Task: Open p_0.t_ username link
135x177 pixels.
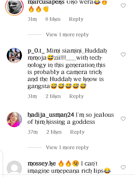Action: click(x=36, y=51)
